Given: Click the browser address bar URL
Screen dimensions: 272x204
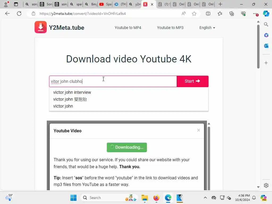Looking at the screenshot, I should tap(83, 14).
